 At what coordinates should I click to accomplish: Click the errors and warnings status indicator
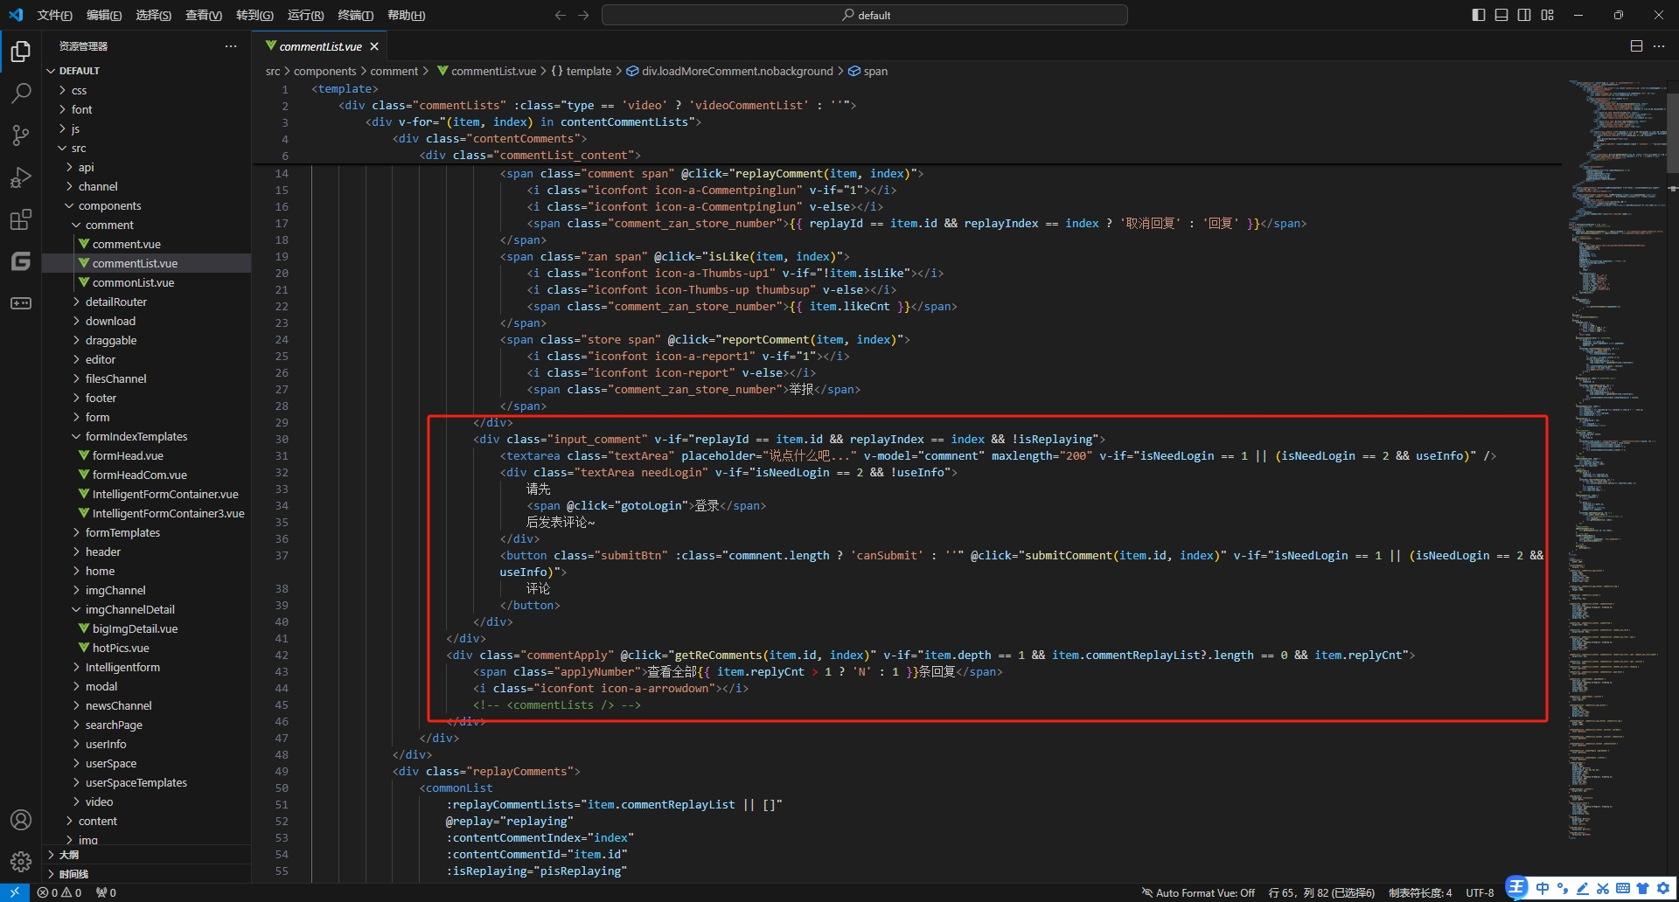tap(59, 892)
